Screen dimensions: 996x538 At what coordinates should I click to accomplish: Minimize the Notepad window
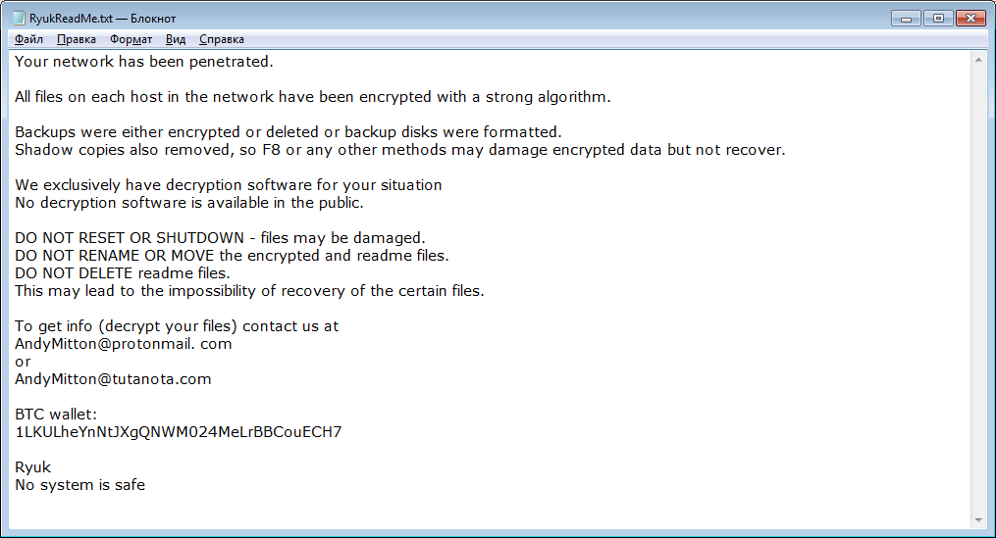point(907,18)
